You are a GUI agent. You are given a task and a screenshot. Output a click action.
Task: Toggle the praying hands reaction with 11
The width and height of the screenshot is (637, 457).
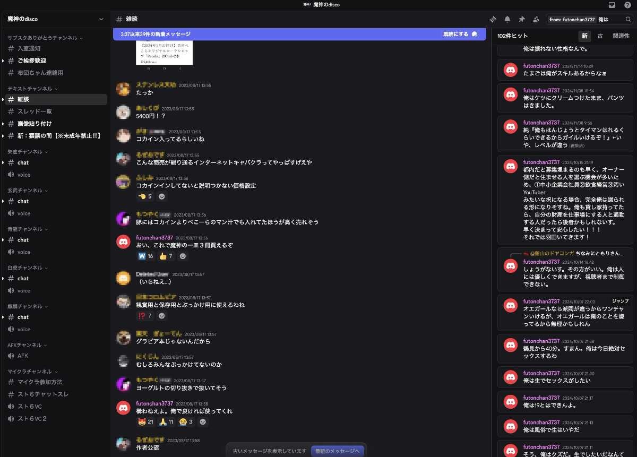click(167, 422)
